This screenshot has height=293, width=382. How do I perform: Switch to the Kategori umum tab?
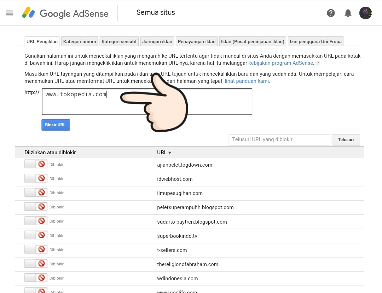point(80,41)
